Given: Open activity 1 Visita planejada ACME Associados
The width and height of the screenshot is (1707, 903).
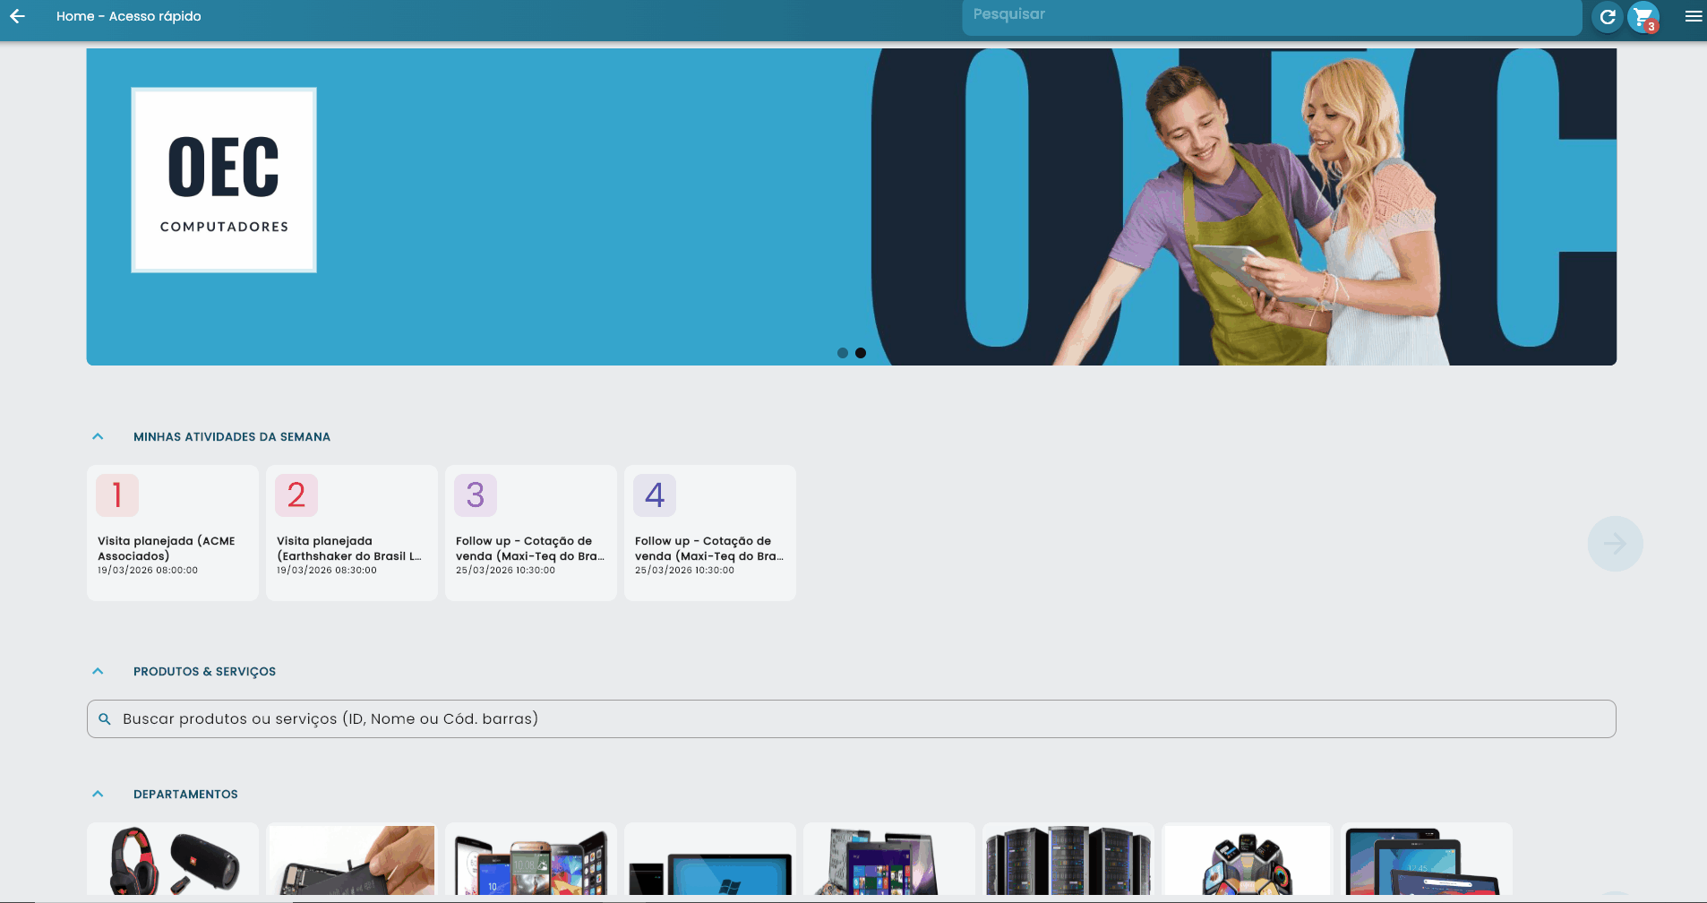Looking at the screenshot, I should (x=173, y=533).
